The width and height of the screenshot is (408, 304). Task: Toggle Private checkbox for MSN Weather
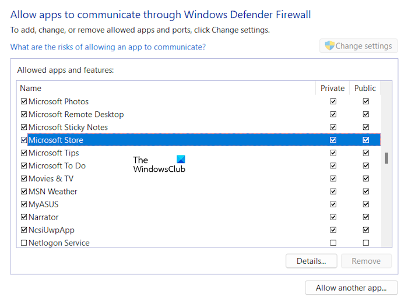[x=333, y=191]
